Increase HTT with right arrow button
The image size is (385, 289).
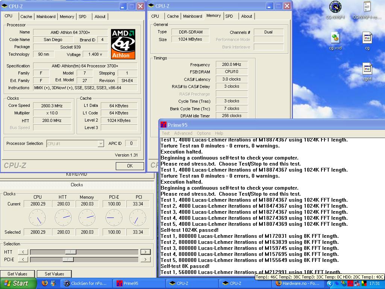pos(146,252)
